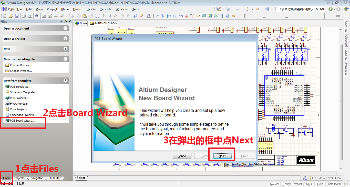Image resolution: width=350 pixels, height=187 pixels.
Task: Click the Mask Level button
Action: coord(325,178)
